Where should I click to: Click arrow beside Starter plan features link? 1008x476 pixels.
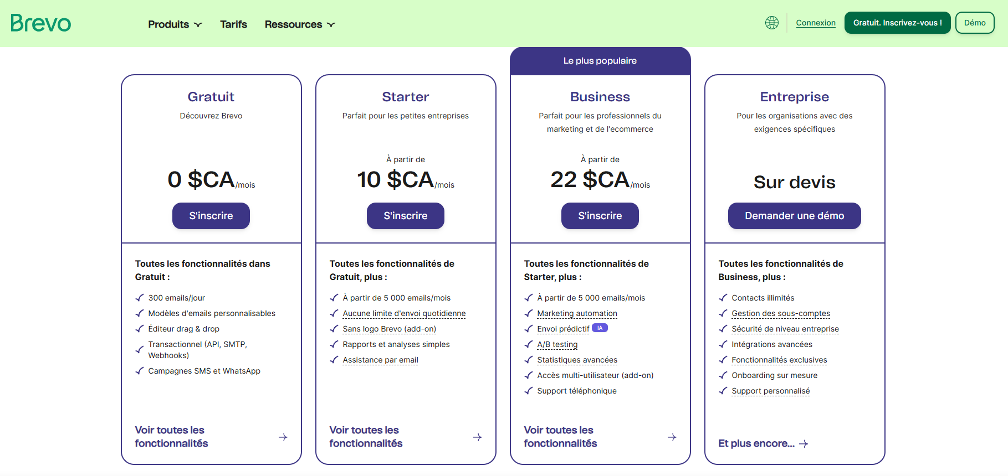(x=477, y=437)
